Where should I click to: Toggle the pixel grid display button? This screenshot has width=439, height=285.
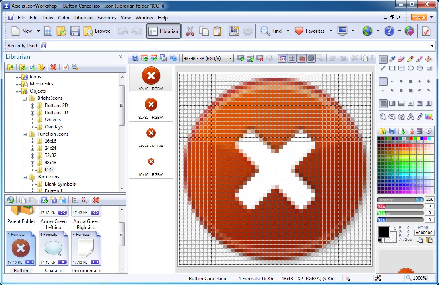(x=292, y=58)
